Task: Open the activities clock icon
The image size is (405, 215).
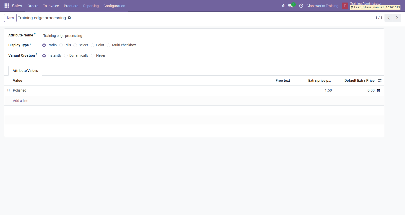Action: coord(301,6)
